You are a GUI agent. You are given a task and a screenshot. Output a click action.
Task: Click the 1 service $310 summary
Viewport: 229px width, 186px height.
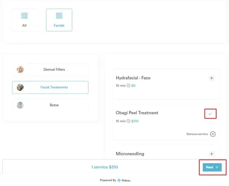click(105, 167)
